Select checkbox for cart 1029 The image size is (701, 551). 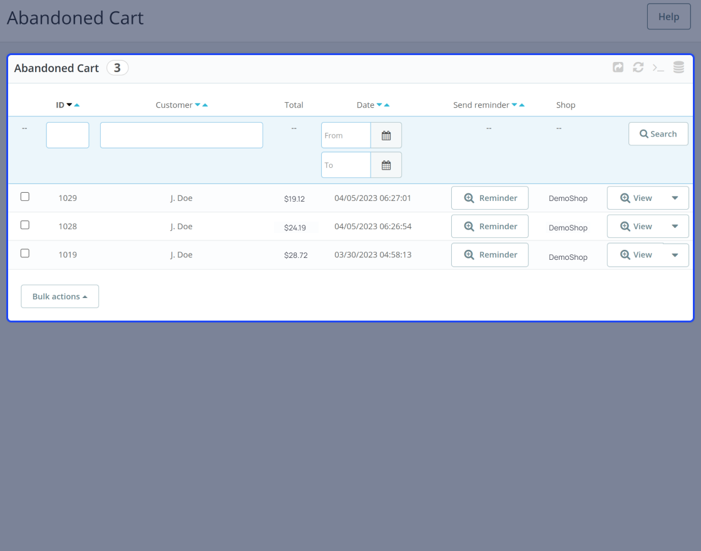click(25, 197)
